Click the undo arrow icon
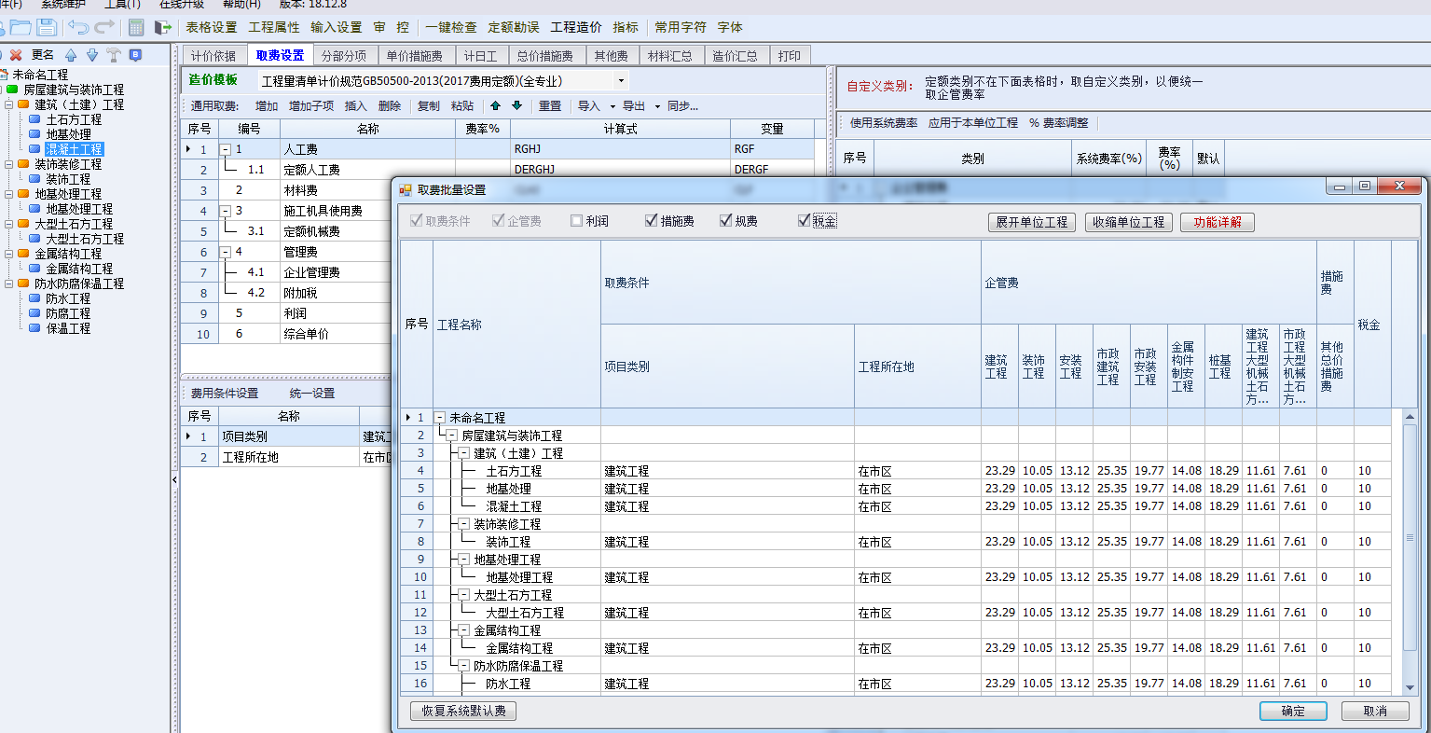 [x=78, y=27]
